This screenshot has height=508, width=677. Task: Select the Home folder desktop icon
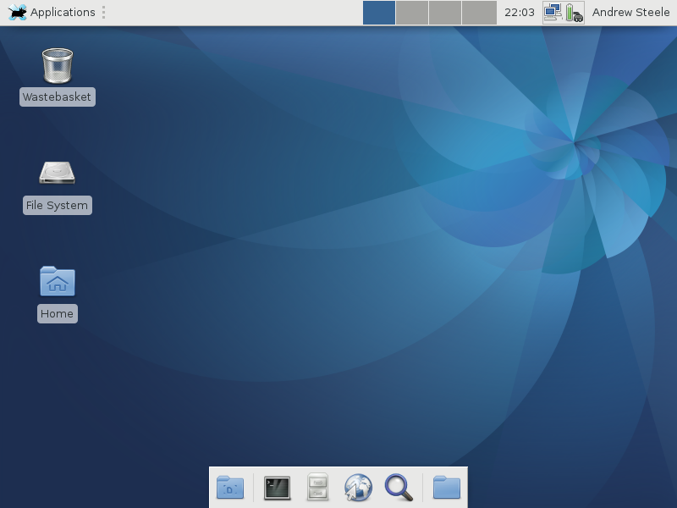point(57,282)
